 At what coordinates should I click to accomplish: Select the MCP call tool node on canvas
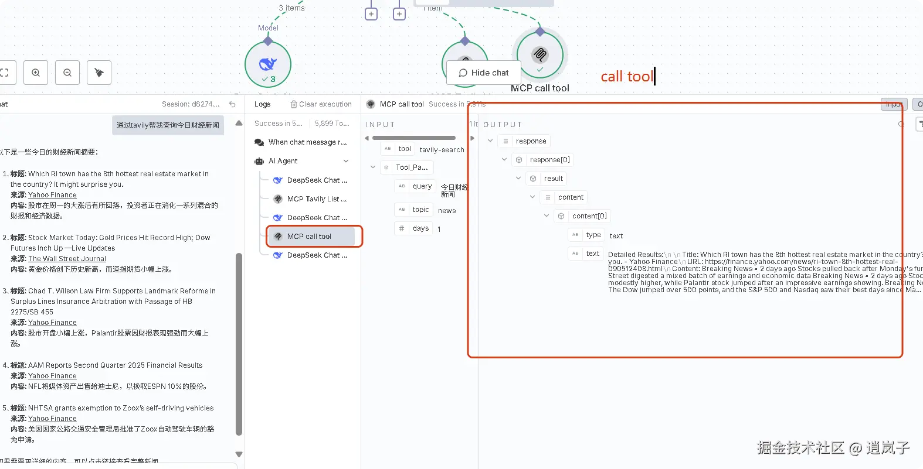(540, 56)
